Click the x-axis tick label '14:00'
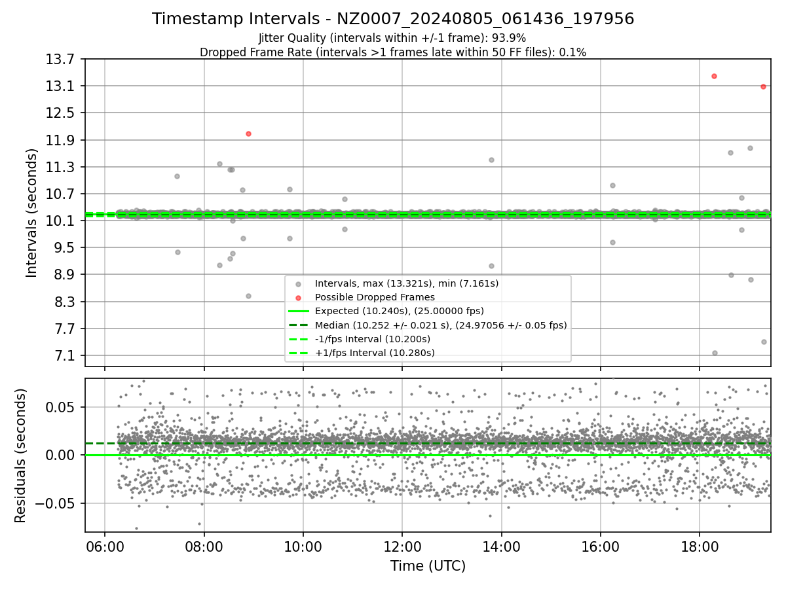This screenshot has height=589, width=786. (x=501, y=546)
